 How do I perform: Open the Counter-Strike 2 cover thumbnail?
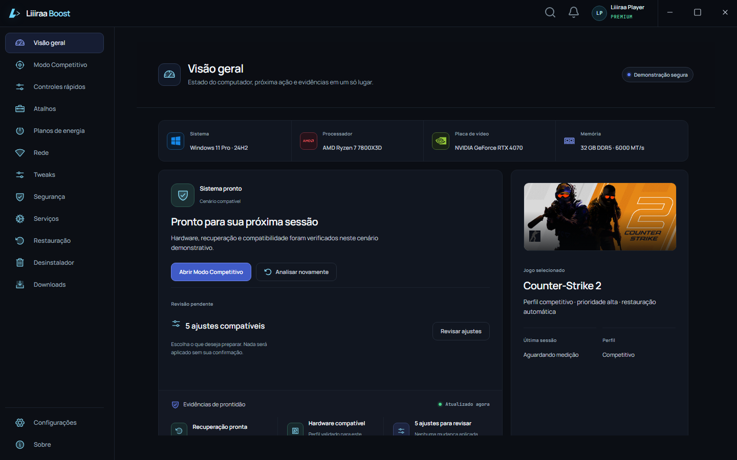pos(600,217)
